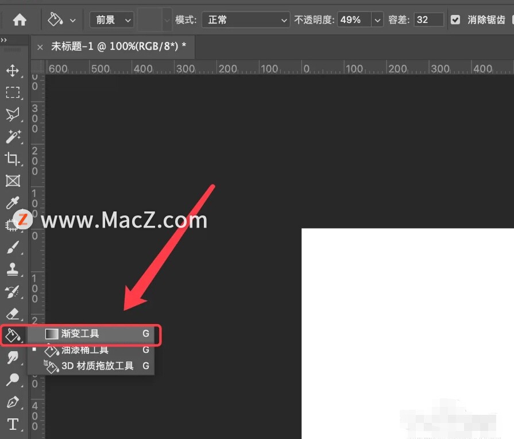Close the 未标题-1 document tab

[40, 47]
